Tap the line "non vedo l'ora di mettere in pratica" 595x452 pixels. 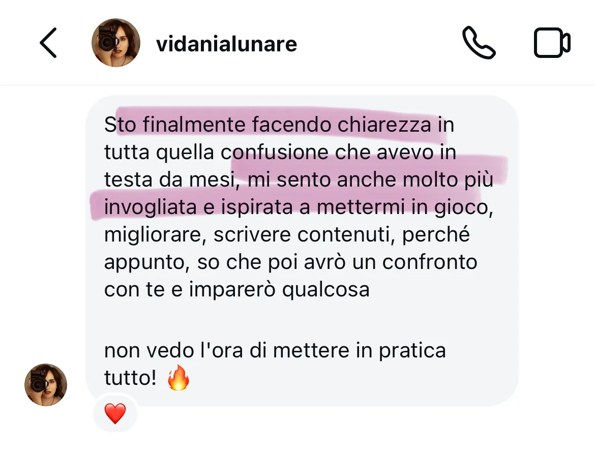click(275, 350)
